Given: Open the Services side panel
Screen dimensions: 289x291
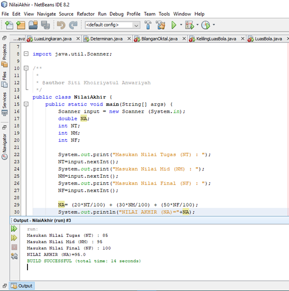Looking at the screenshot, I should [x=4, y=104].
